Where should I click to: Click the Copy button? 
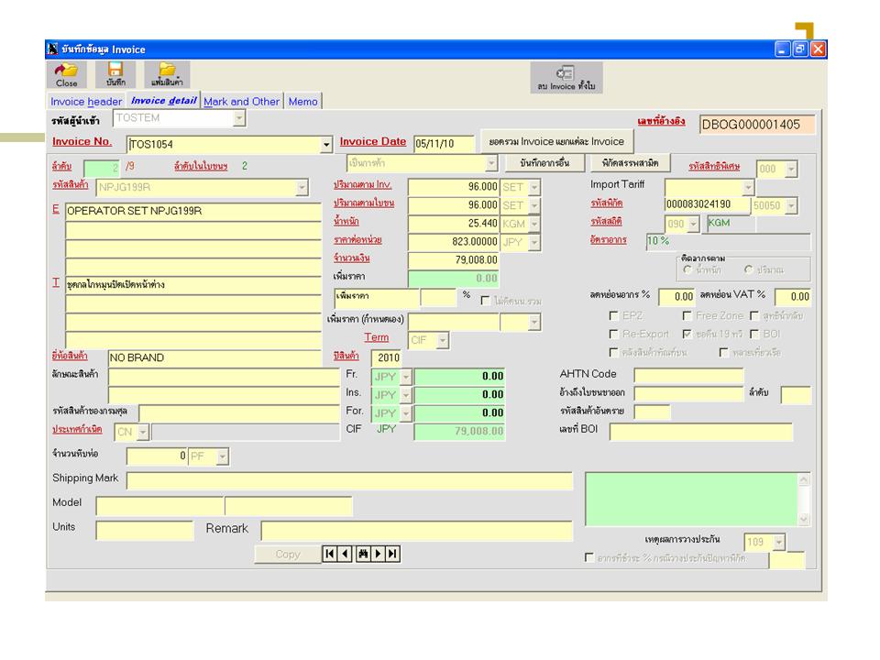tap(287, 554)
